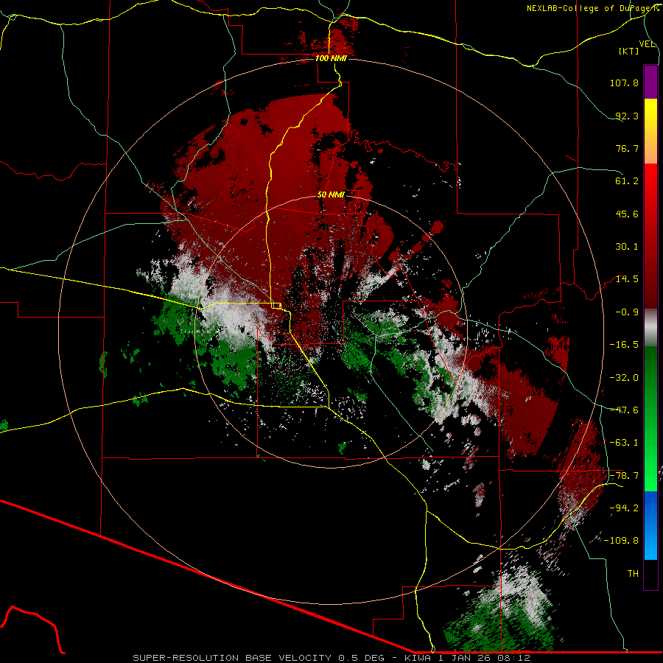
Task: Click the -78.7 legend value
Action: coord(624,476)
